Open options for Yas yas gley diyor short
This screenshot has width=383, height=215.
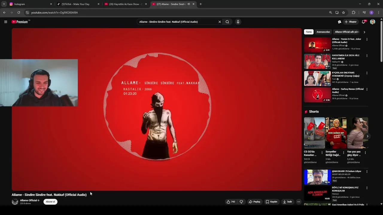pyautogui.click(x=365, y=153)
